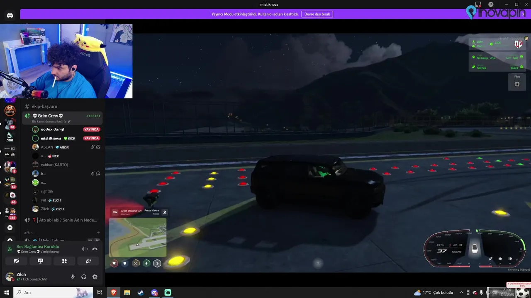Image resolution: width=531 pixels, height=298 pixels.
Task: Open Discord user settings gear
Action: [x=95, y=277]
